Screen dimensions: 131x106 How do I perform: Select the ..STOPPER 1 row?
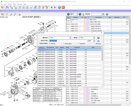98,94
